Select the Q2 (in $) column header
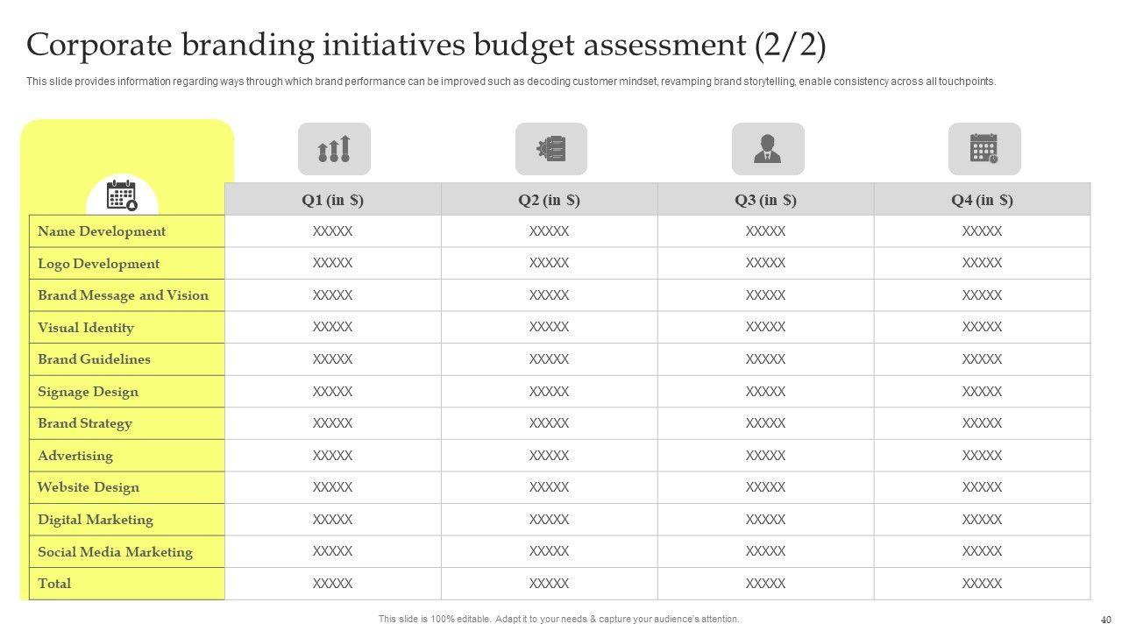This screenshot has height=631, width=1122. coord(549,200)
